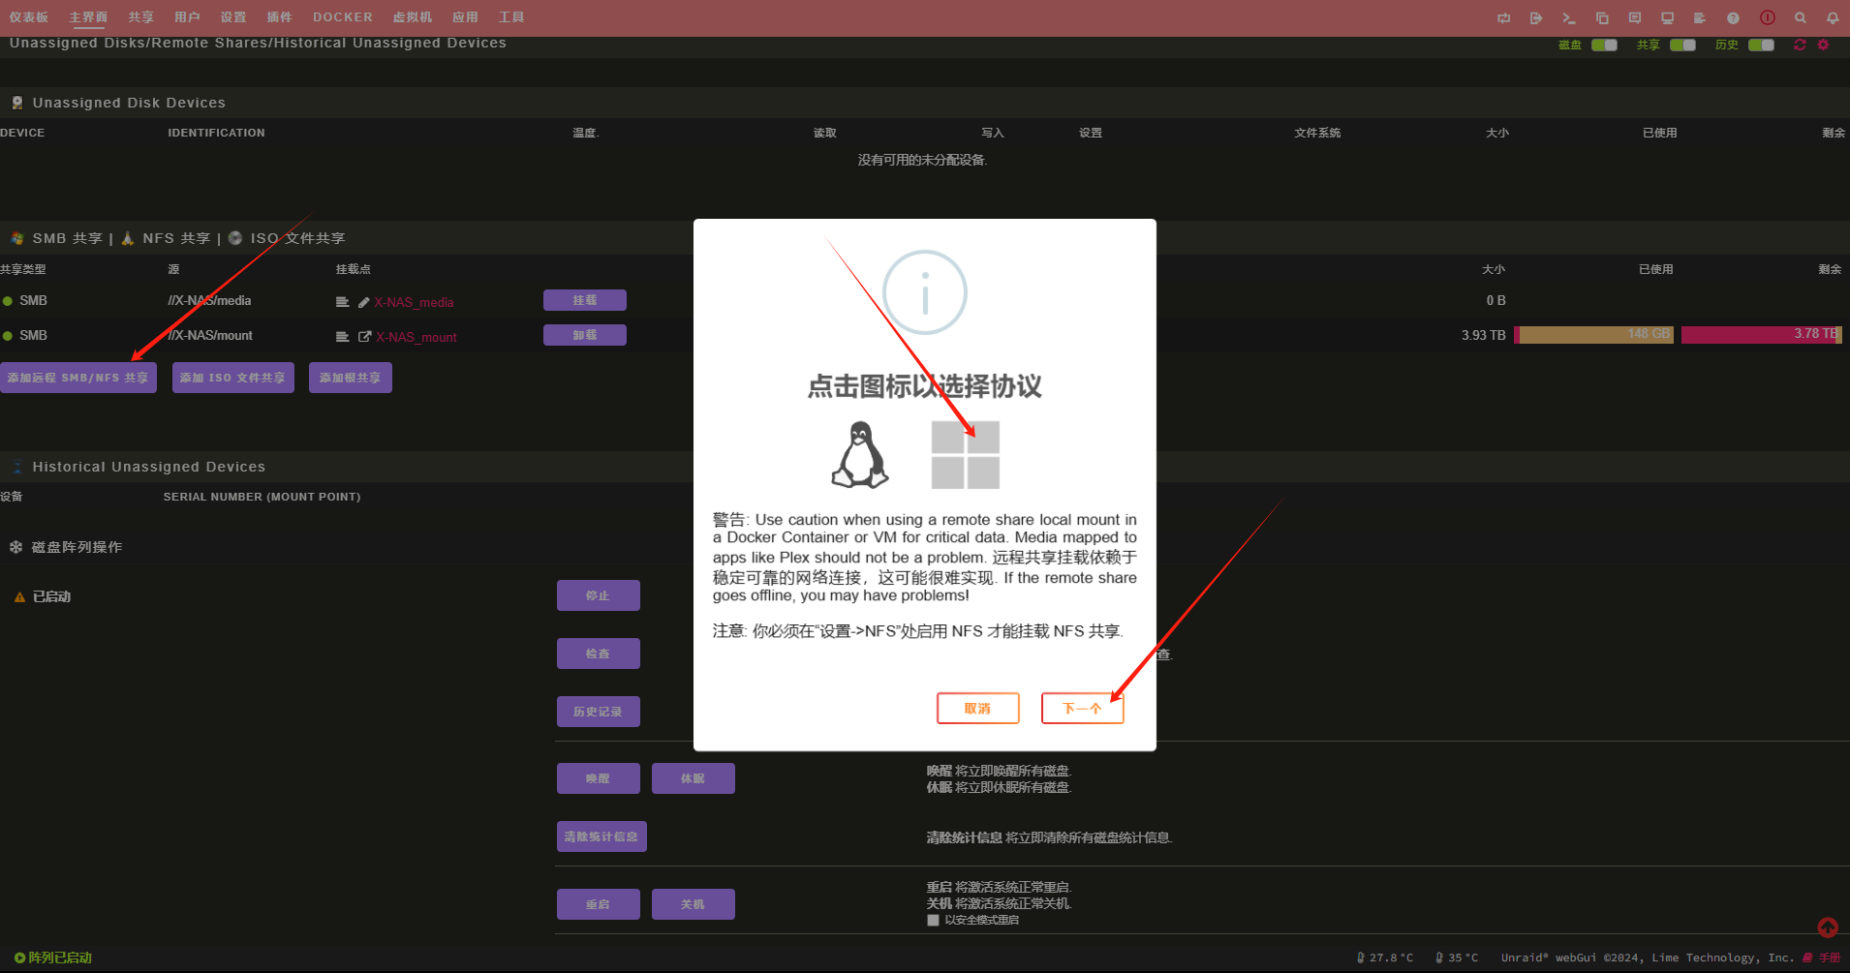This screenshot has height=973, width=1850.
Task: Toggle the 磁盘 disk switch
Action: [1604, 45]
